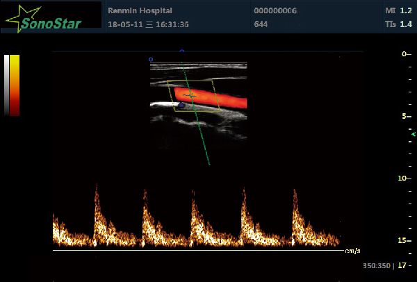The width and height of the screenshot is (417, 282).
Task: Click the green focus arrow on depth scale
Action: (x=414, y=133)
